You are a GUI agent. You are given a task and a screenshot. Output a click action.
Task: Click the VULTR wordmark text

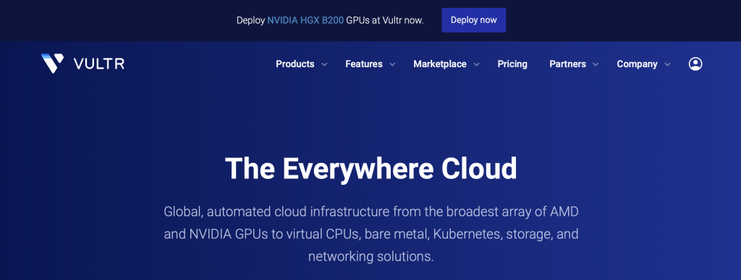[99, 64]
